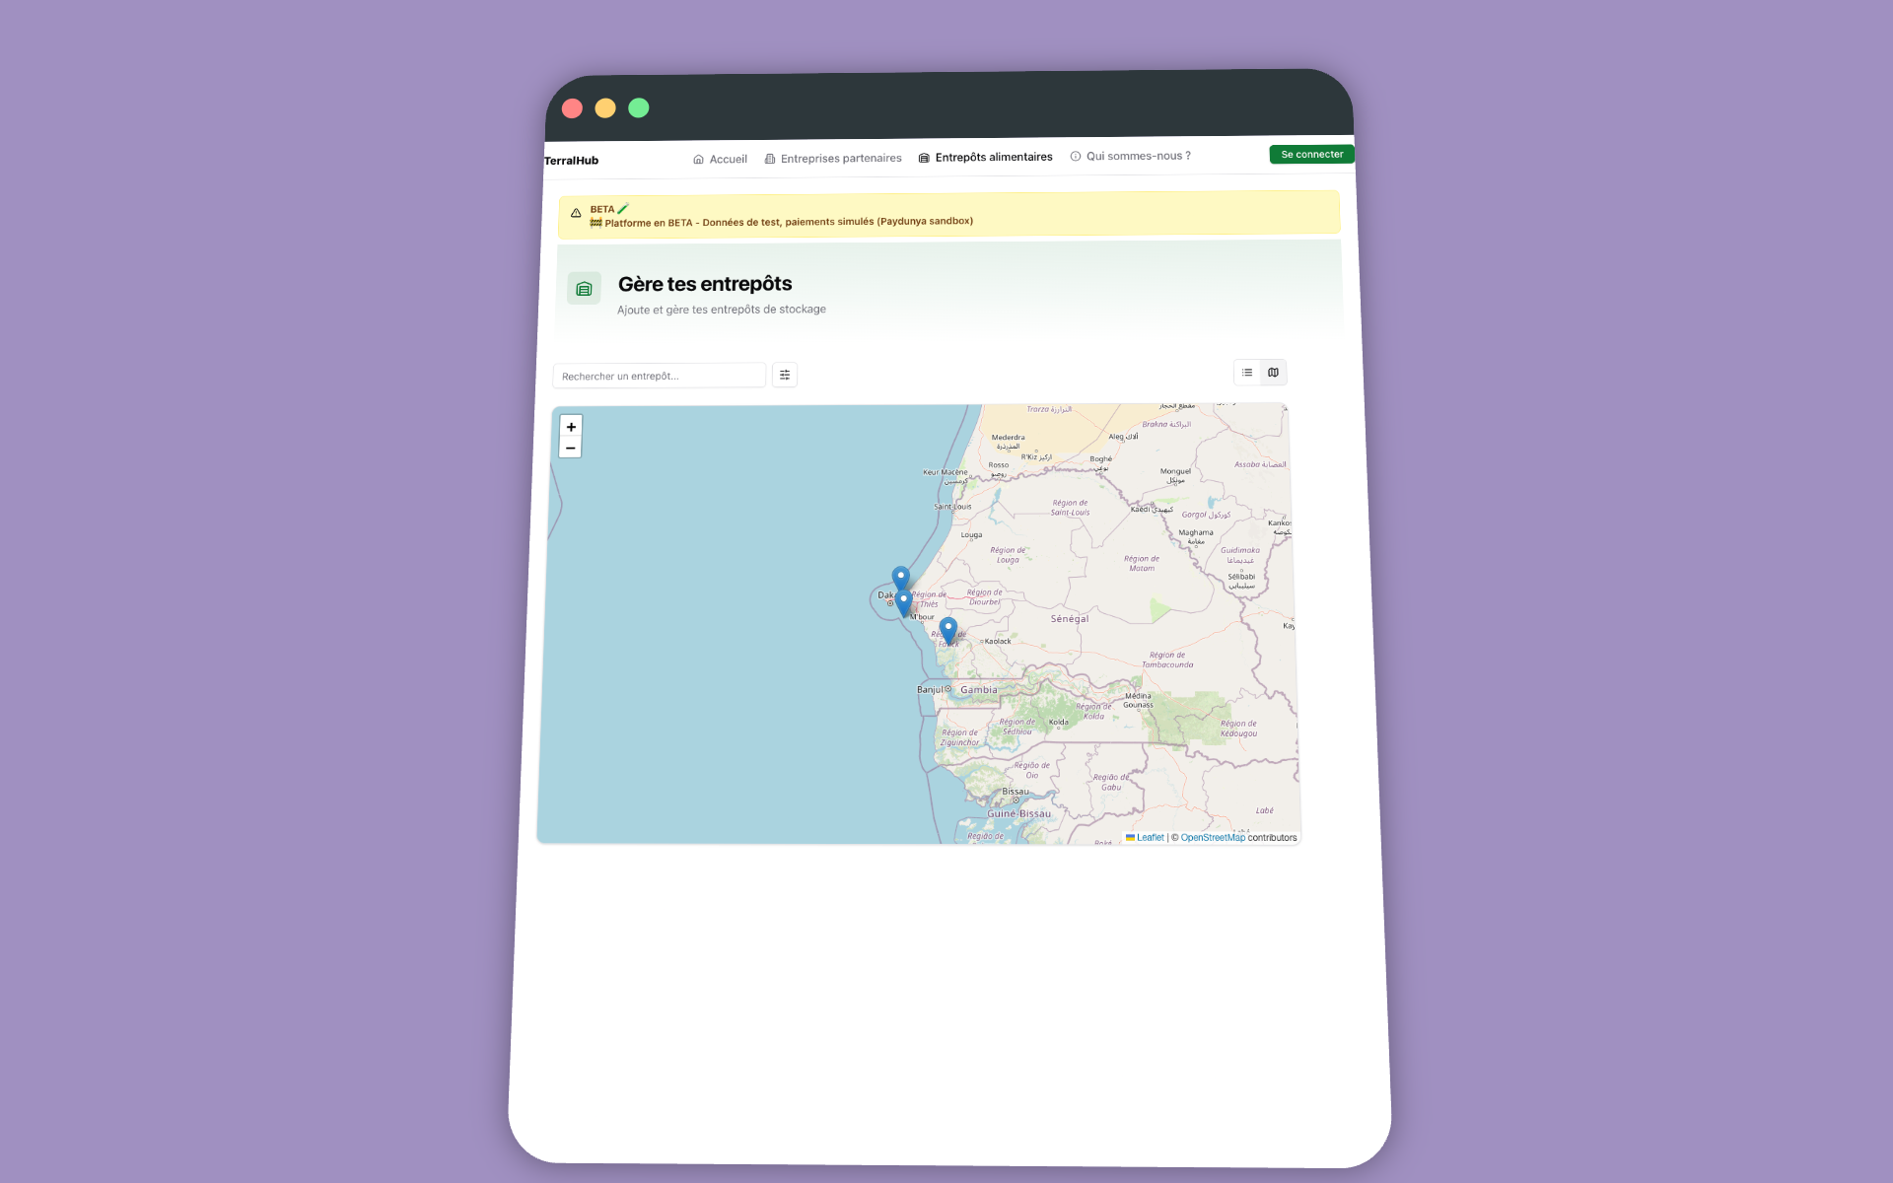Click the Région de Tambacounda label
Image resolution: width=1893 pixels, height=1183 pixels.
(1167, 660)
